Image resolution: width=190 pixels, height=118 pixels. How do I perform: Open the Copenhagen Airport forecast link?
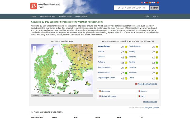(x=107, y=78)
